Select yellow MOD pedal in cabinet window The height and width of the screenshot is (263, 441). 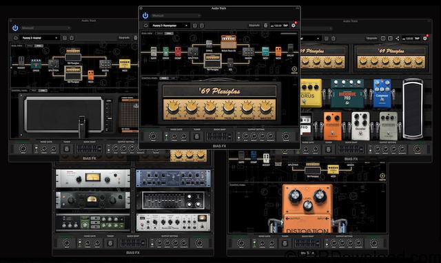[125, 64]
